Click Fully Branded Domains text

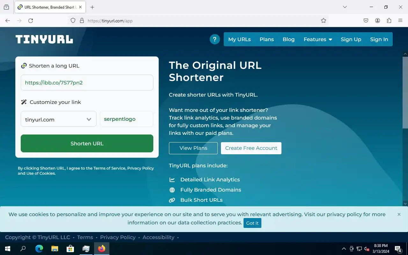click(211, 190)
